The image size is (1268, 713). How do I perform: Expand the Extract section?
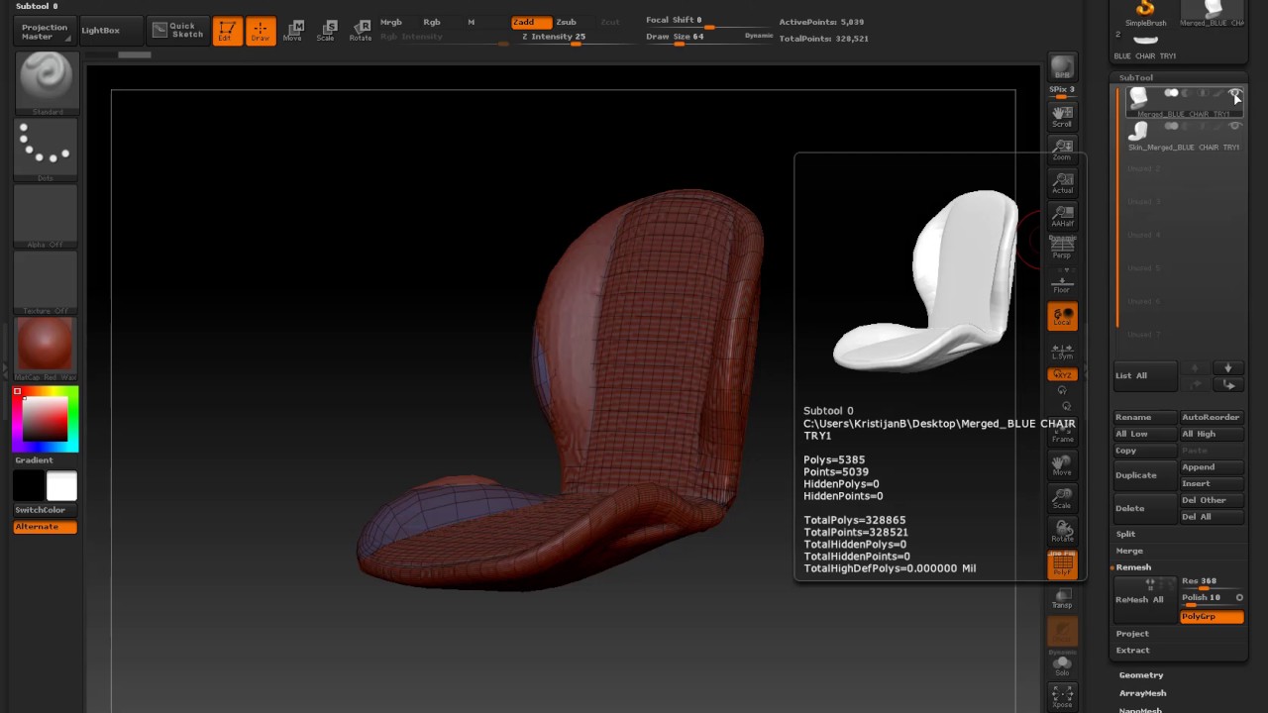coord(1132,651)
